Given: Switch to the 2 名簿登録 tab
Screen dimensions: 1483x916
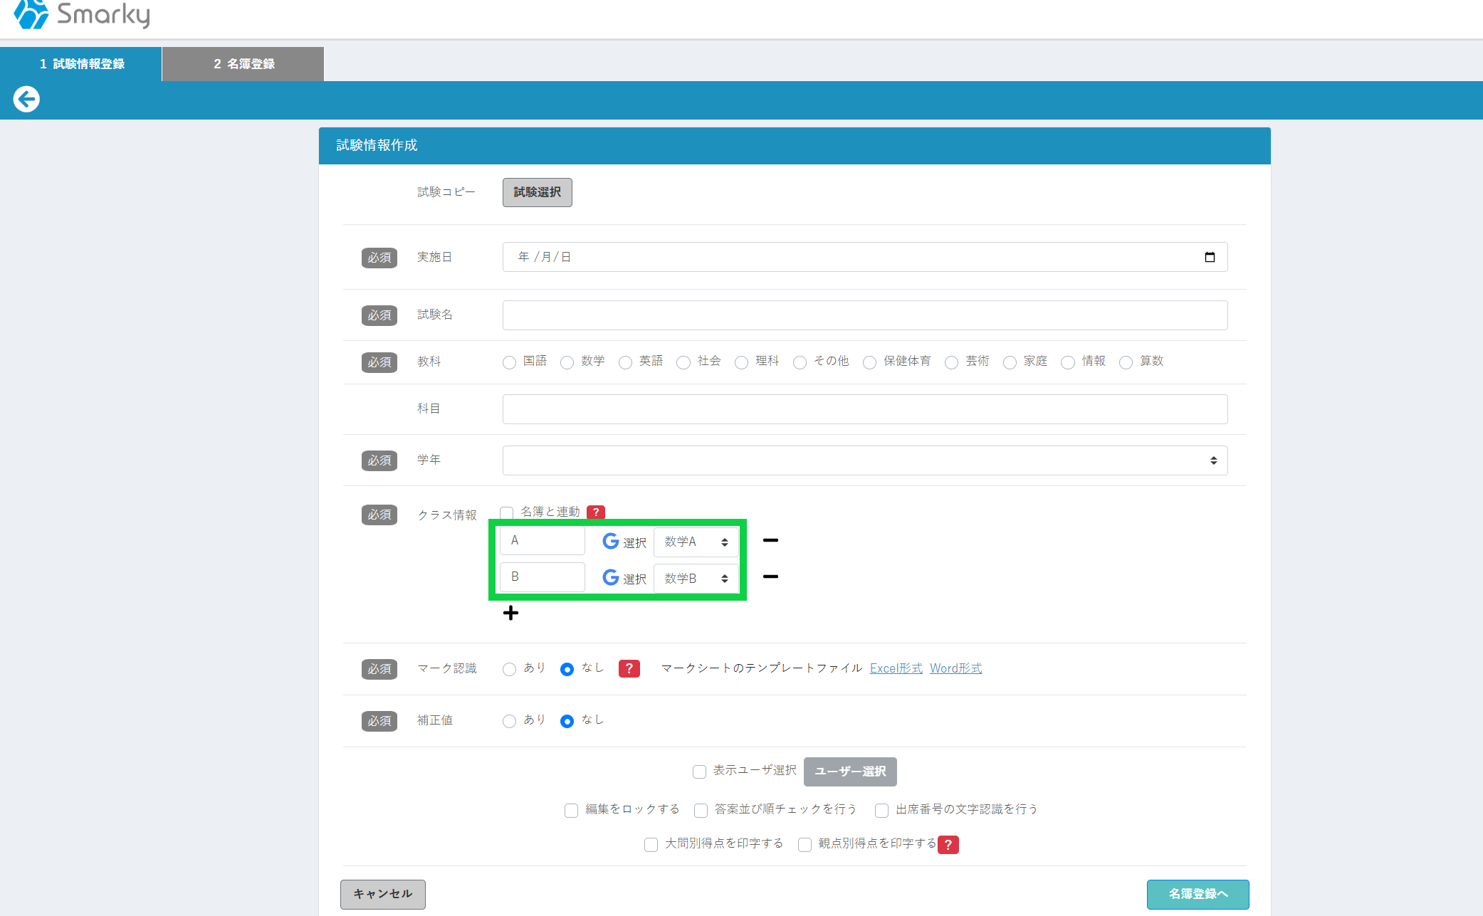Looking at the screenshot, I should click(x=243, y=64).
